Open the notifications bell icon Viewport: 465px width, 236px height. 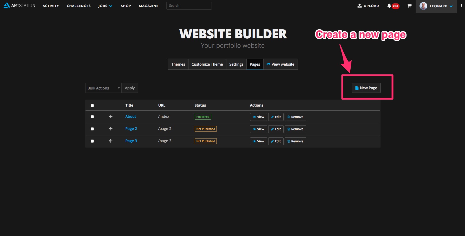tap(389, 6)
